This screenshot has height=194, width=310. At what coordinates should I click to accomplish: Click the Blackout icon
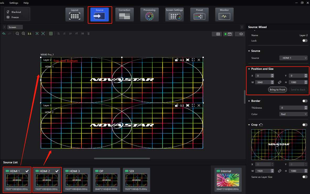point(8,12)
